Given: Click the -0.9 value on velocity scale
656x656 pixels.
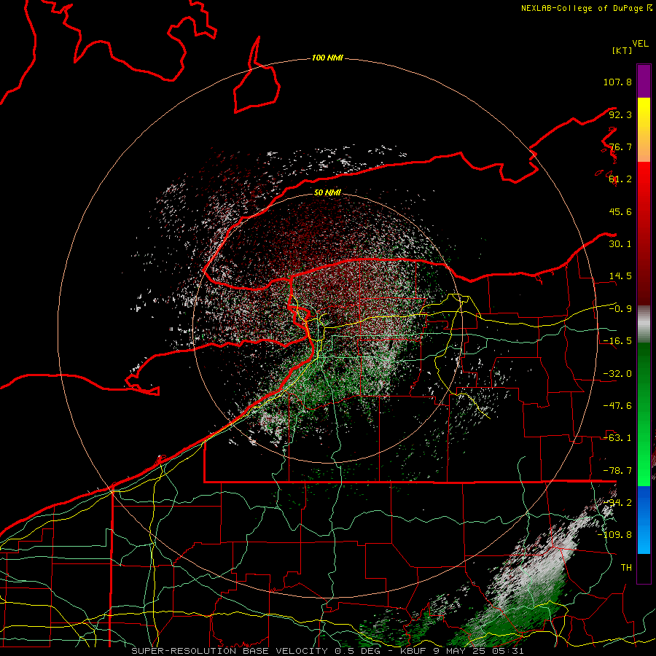Looking at the screenshot, I should (x=620, y=309).
